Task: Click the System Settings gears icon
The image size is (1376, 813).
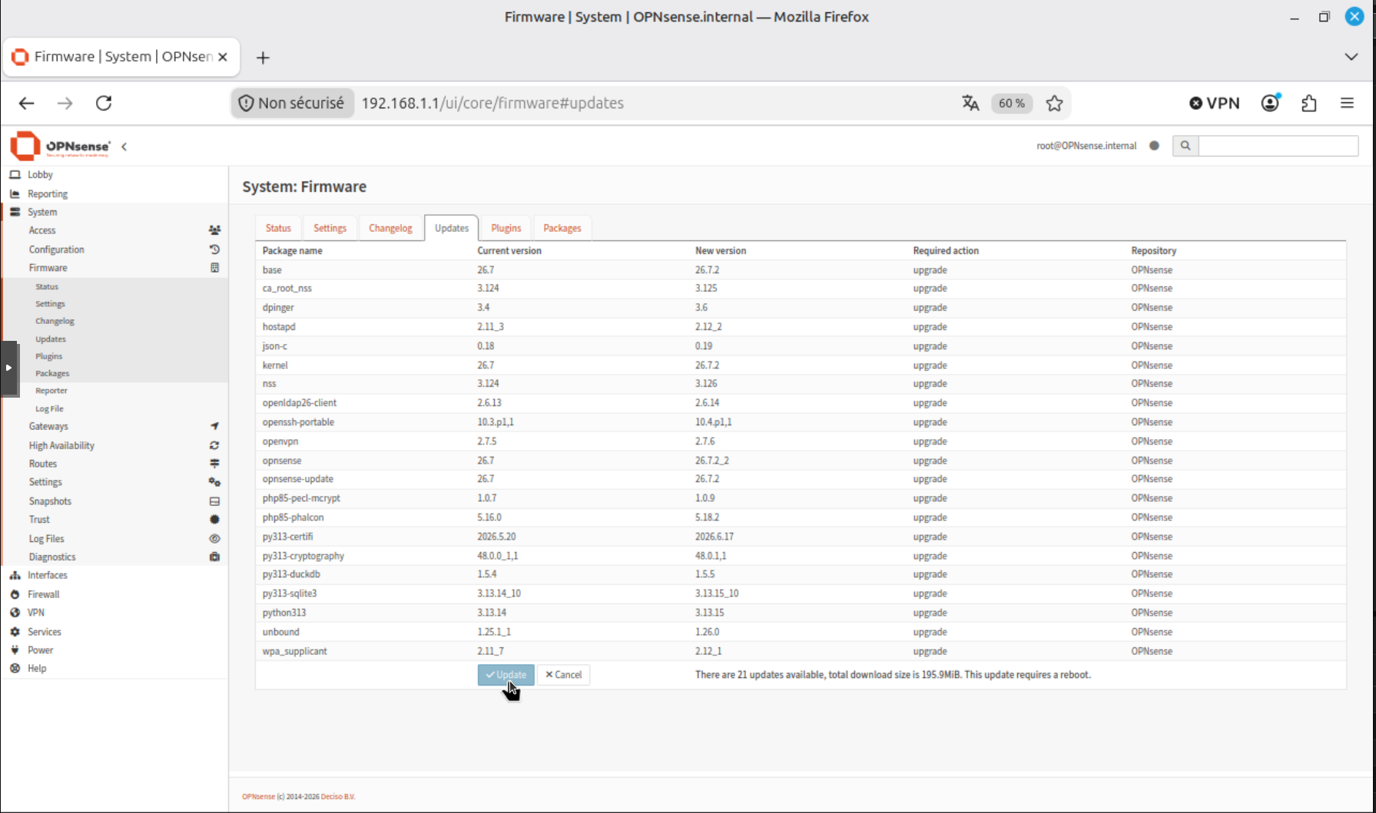Action: point(214,482)
